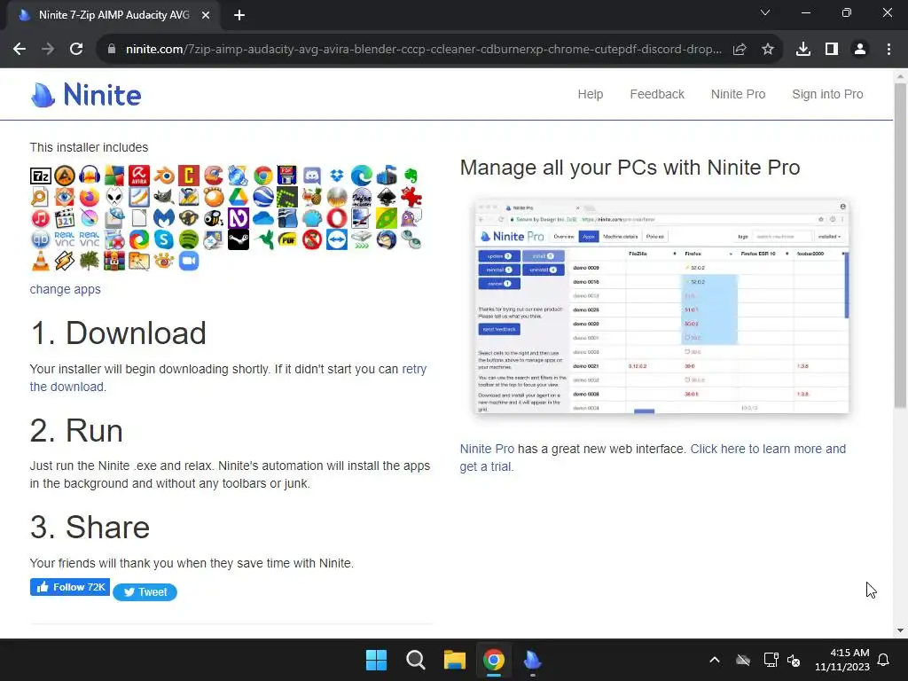Click the browser address bar

coord(423,50)
